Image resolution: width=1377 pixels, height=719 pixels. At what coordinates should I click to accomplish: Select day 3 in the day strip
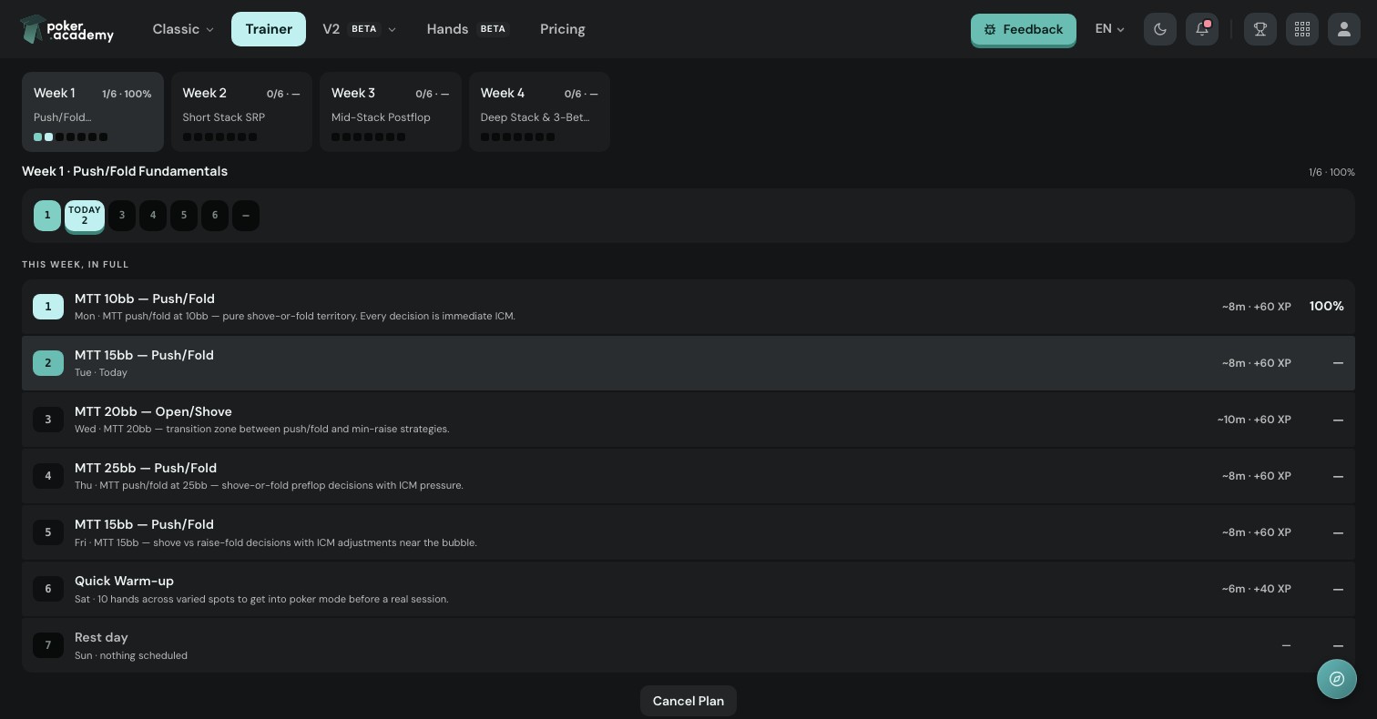[122, 216]
